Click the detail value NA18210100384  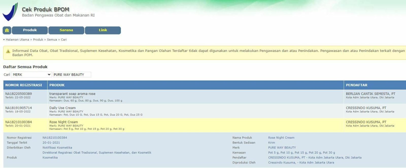(55, 138)
